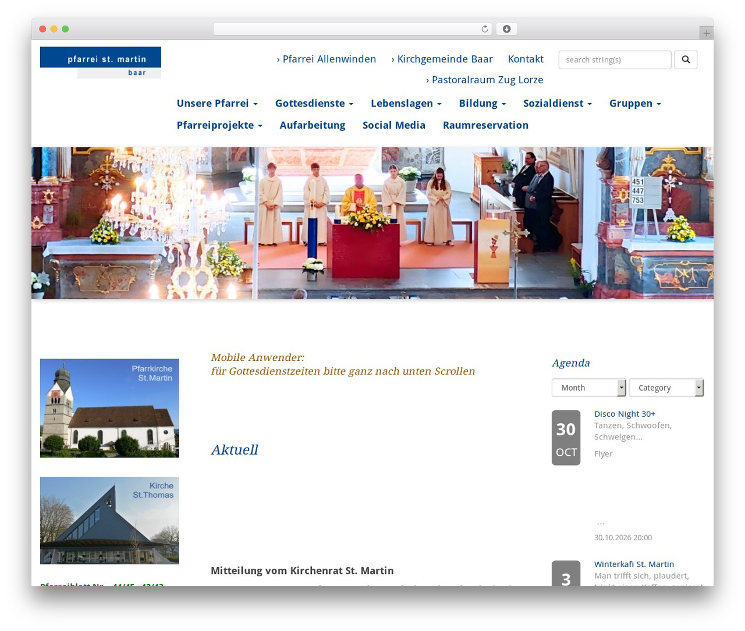The height and width of the screenshot is (631, 745).
Task: Click 'Tanzen, Schwoofen, Schwelgen...' description
Action: (x=633, y=431)
